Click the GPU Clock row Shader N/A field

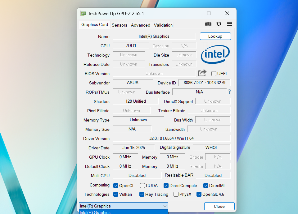(218, 157)
